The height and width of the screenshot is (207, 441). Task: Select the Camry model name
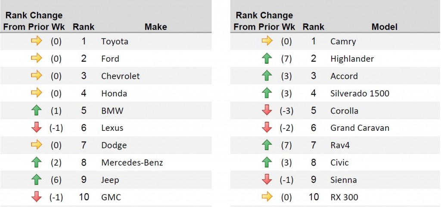343,42
